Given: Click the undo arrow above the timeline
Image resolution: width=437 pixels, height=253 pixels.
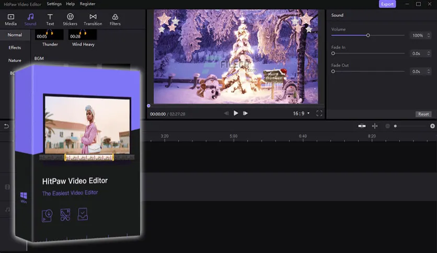Looking at the screenshot, I should point(6,126).
